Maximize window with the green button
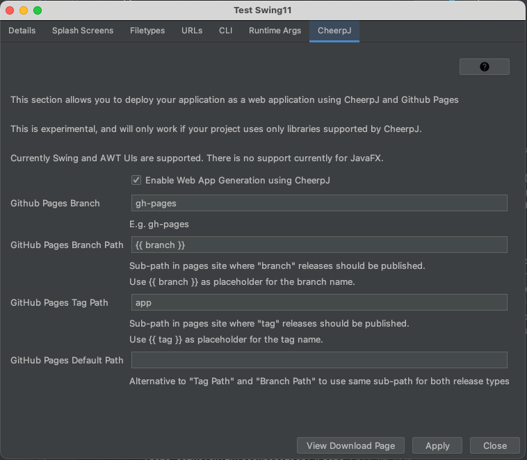This screenshot has width=527, height=460. [38, 10]
